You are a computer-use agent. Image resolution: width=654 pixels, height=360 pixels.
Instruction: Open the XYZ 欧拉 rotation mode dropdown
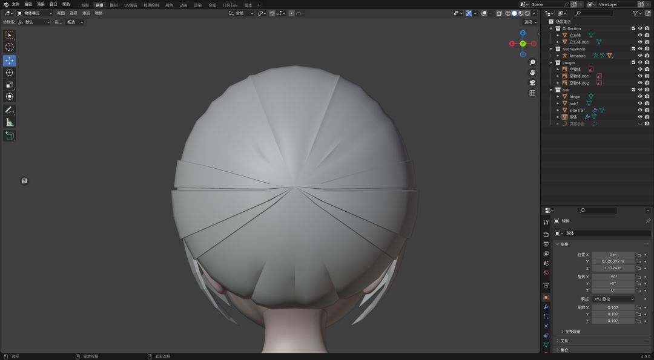click(613, 299)
